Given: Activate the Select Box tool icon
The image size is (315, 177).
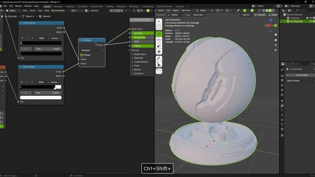Looking at the screenshot, I should [159, 21].
